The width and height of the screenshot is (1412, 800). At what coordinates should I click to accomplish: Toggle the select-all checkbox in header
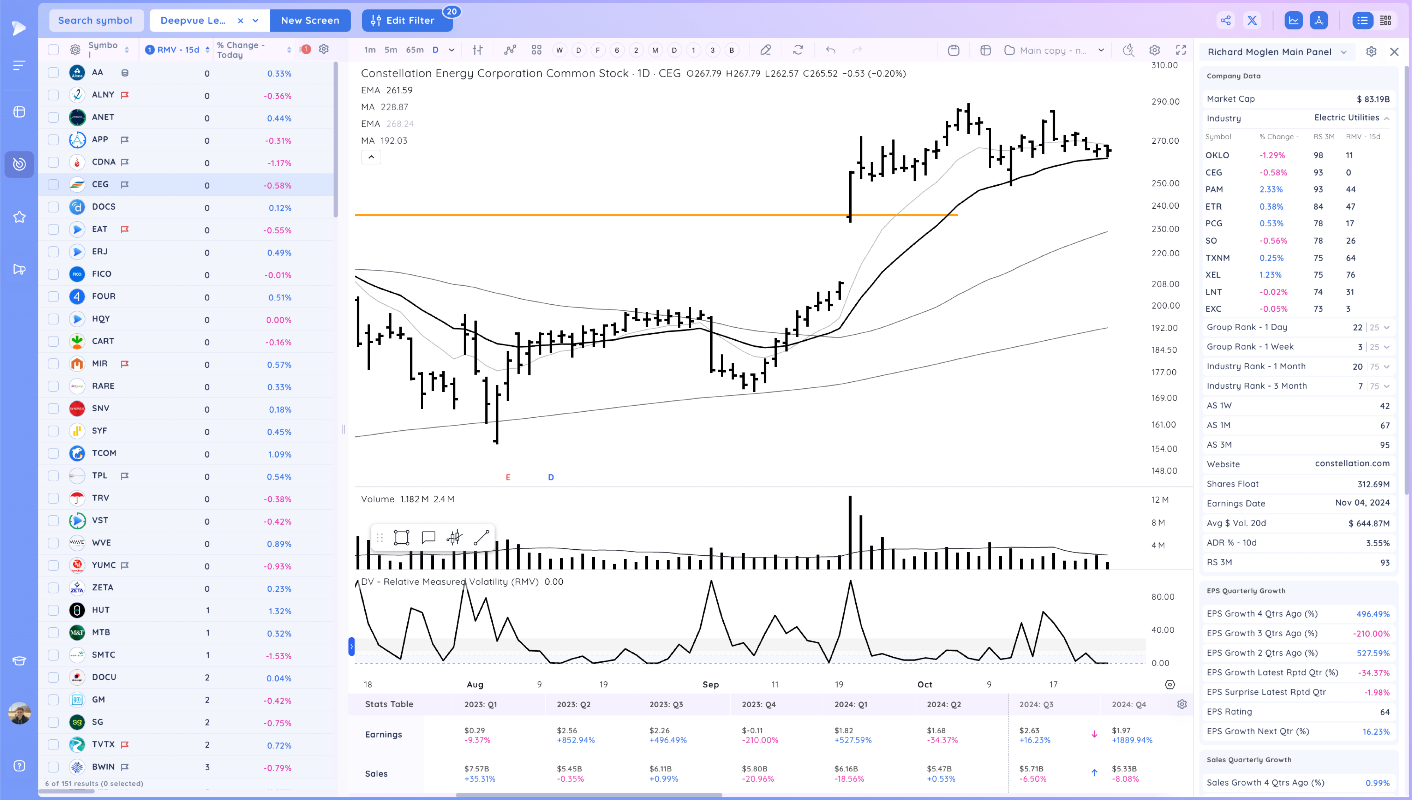click(x=53, y=50)
